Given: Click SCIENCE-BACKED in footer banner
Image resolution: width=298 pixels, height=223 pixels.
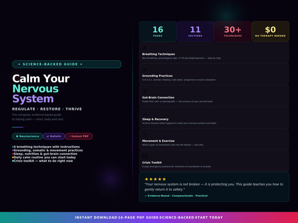Looking at the screenshot, I should tap(177, 217).
